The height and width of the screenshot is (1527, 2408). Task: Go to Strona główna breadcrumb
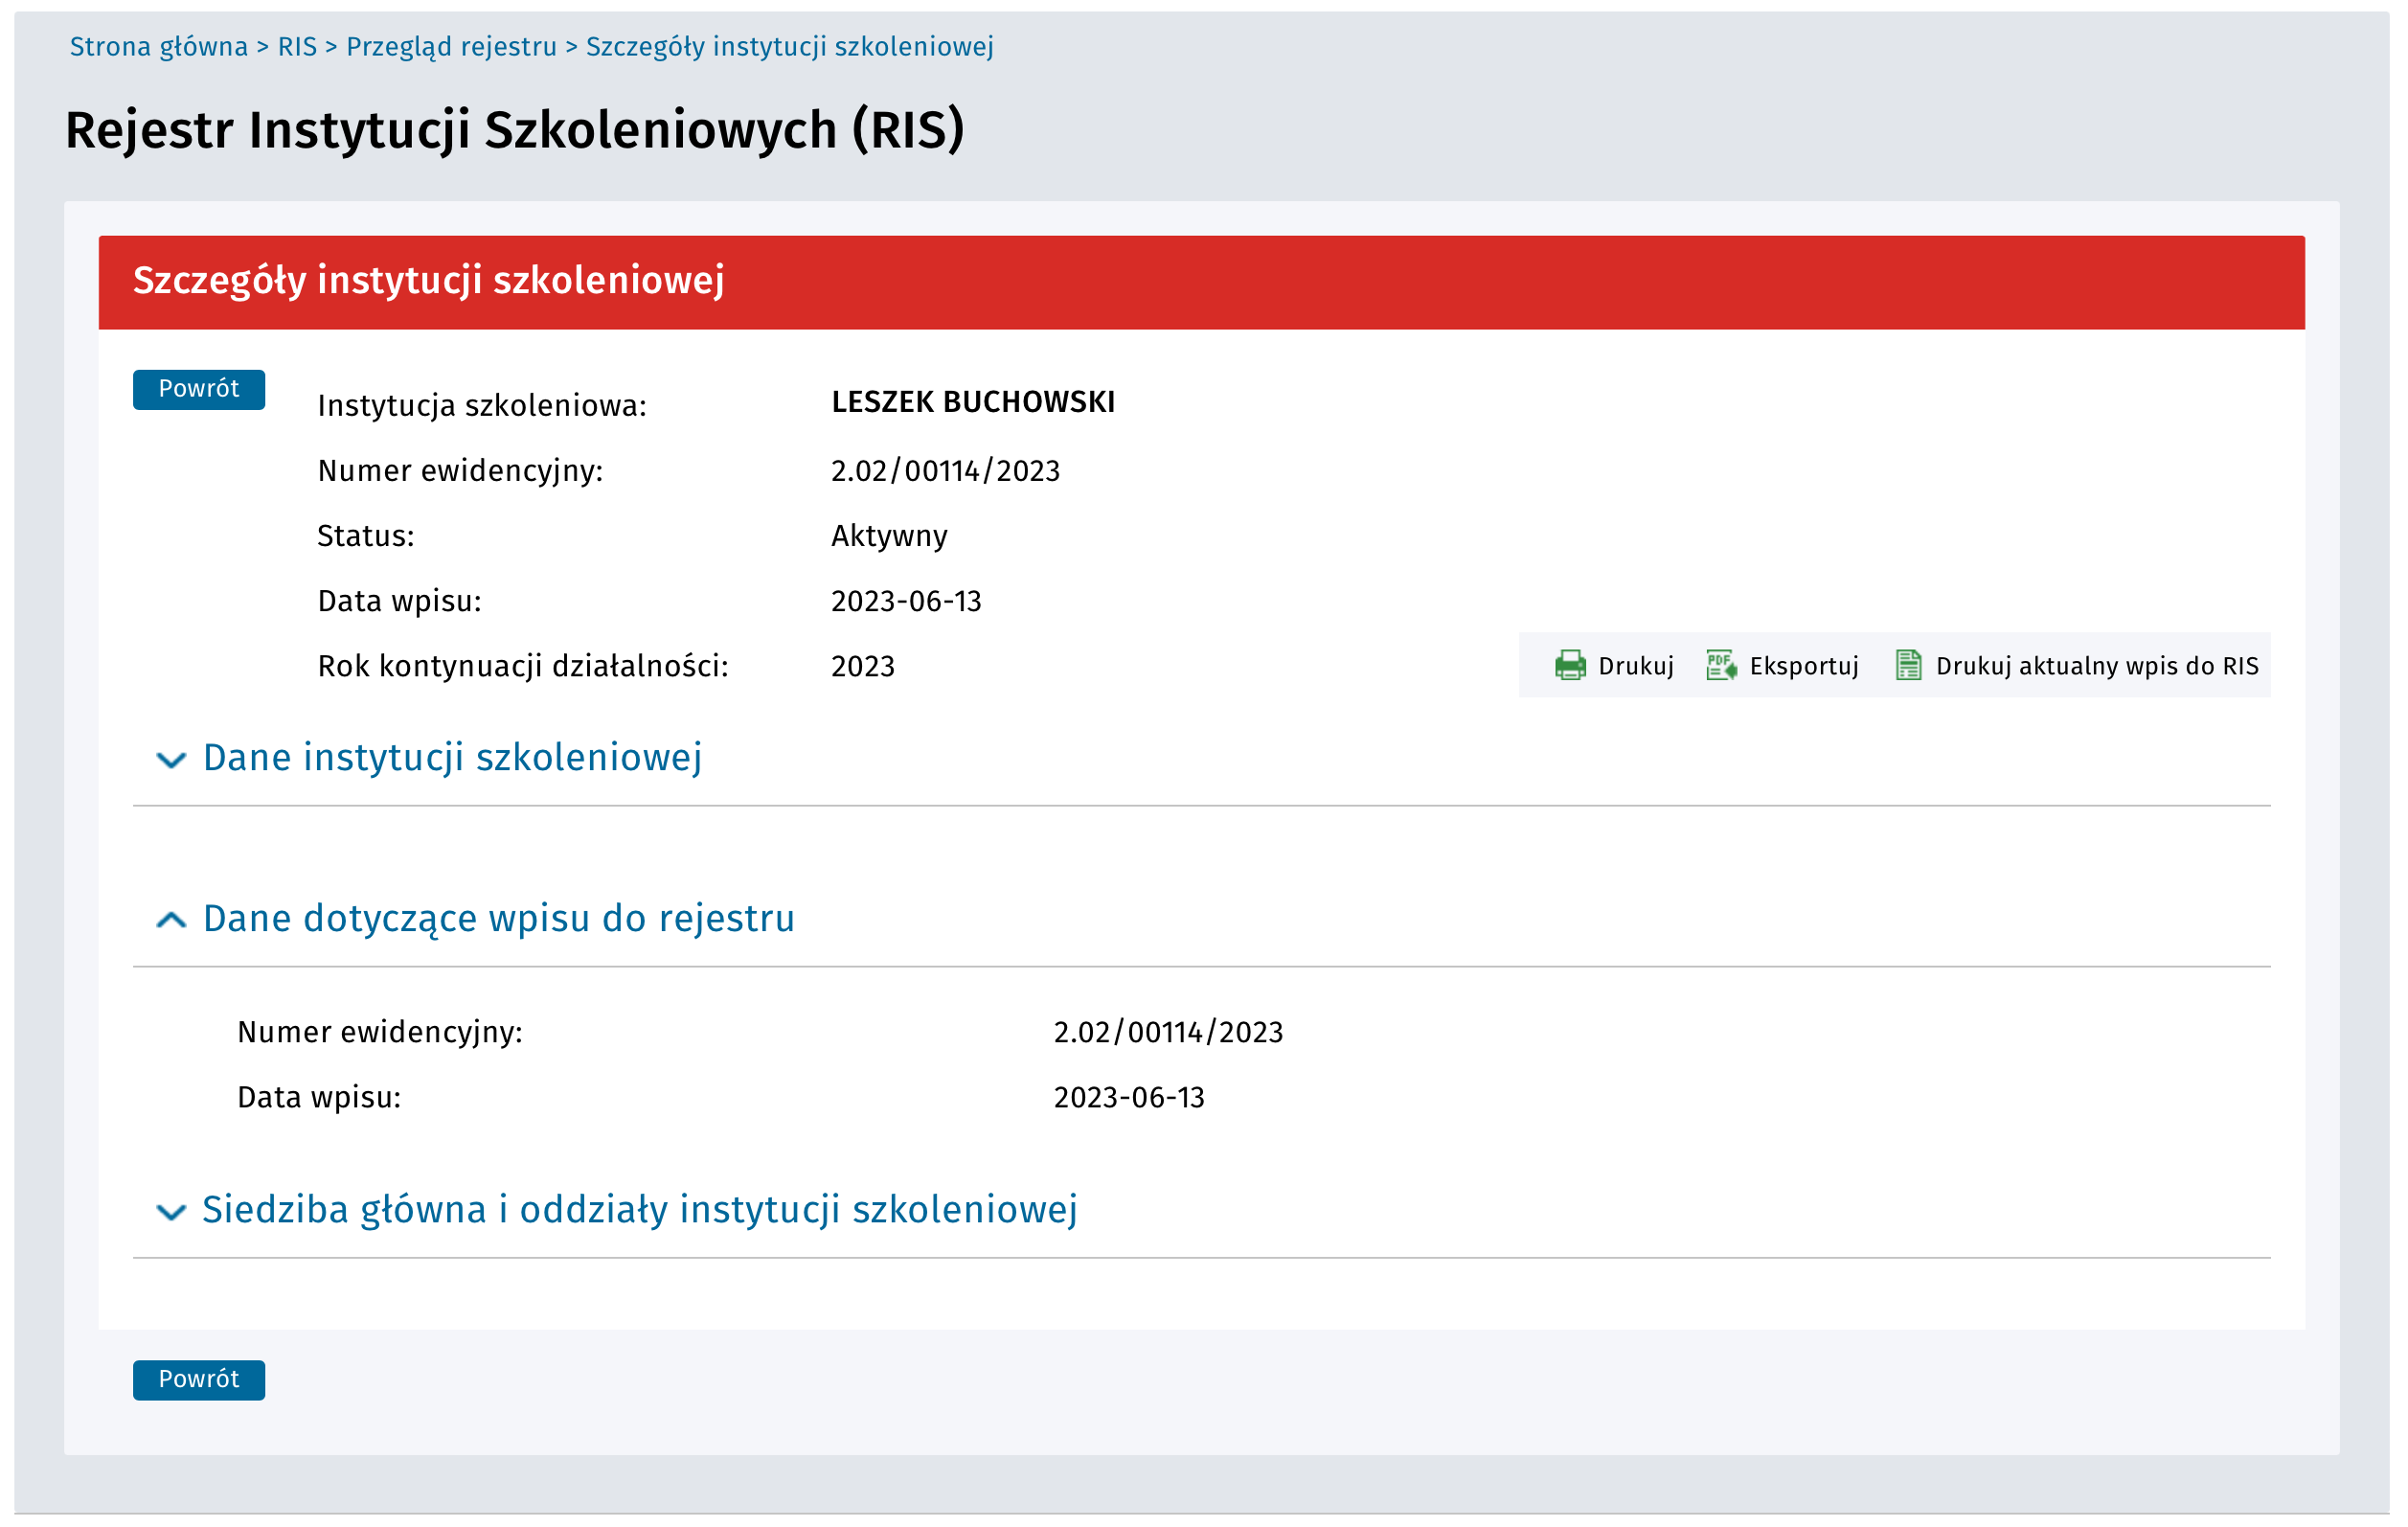coord(158,47)
